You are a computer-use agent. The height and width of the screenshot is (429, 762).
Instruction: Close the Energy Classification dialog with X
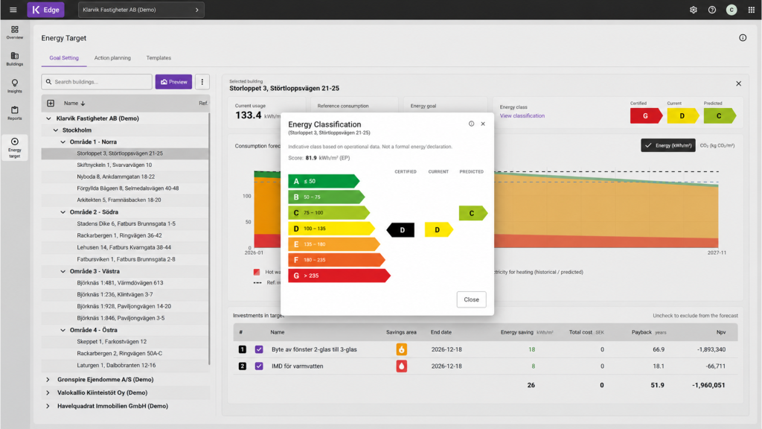coord(483,124)
